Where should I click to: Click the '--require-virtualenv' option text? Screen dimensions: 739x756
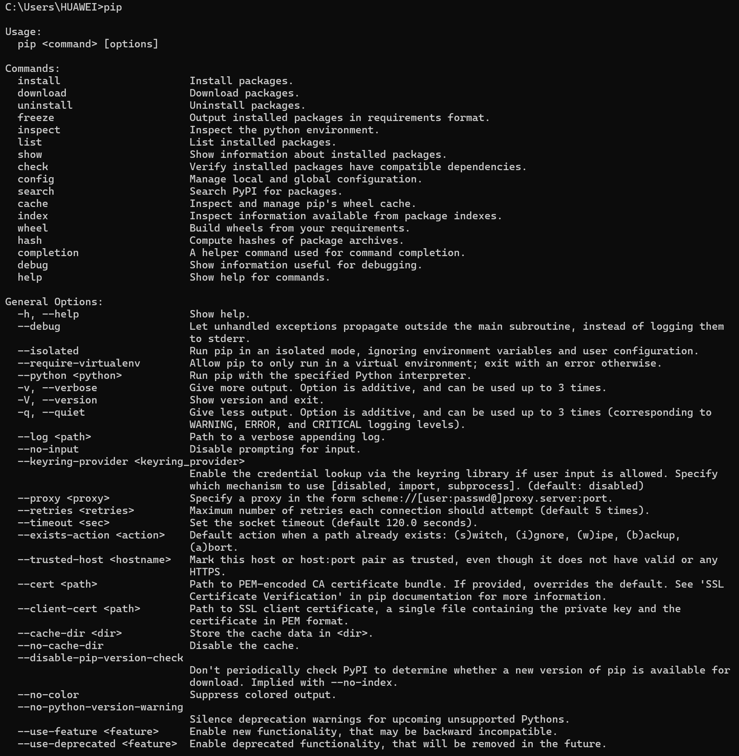[x=79, y=364]
